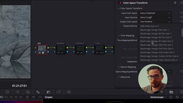Viewport: 183px width, 103px height.
Task: Select the Bal/Exp node 02 thumbnail
Action: point(61,48)
